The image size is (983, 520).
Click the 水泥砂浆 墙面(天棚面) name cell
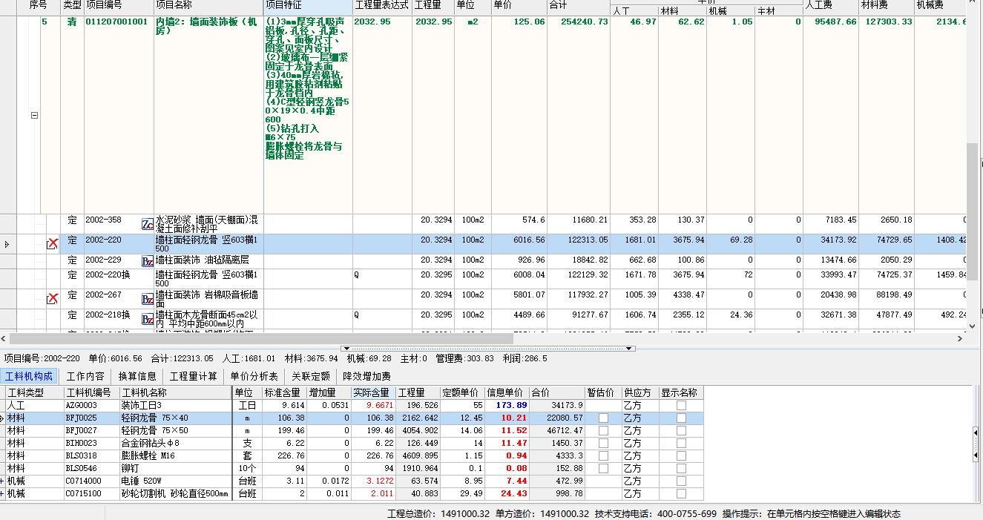click(208, 224)
